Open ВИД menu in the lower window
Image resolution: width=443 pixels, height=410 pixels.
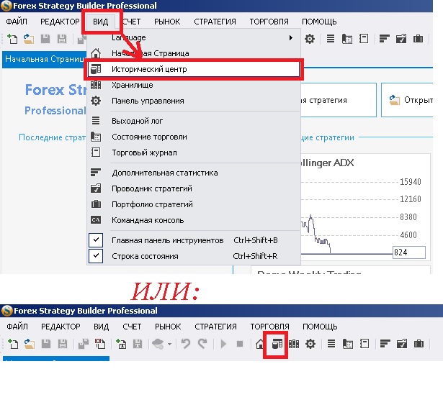(101, 327)
